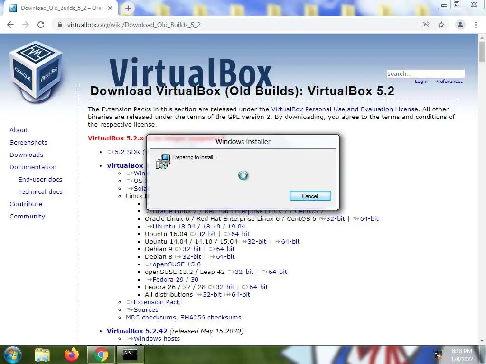
Task: Open Contribute in the sidebar
Action: (26, 204)
